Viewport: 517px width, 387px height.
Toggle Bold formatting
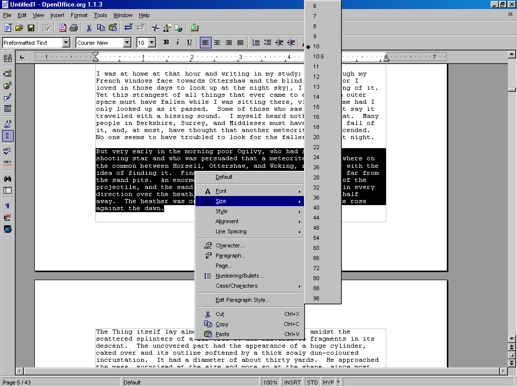(166, 43)
